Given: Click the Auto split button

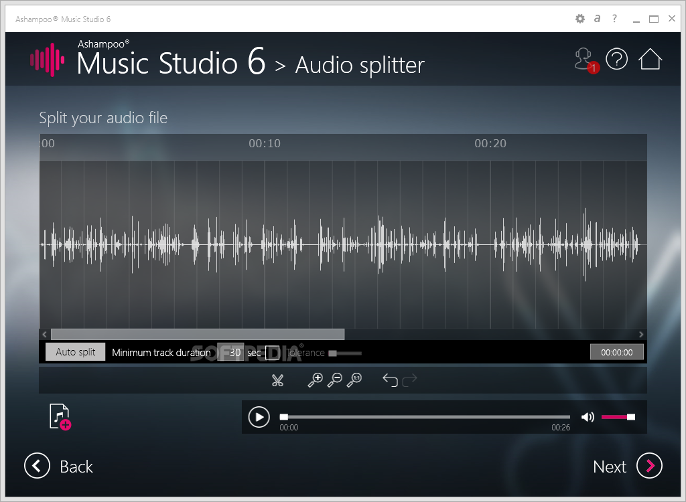Looking at the screenshot, I should [75, 352].
